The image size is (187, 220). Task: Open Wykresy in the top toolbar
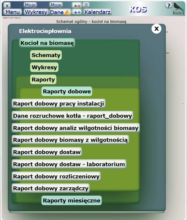[x=36, y=12]
